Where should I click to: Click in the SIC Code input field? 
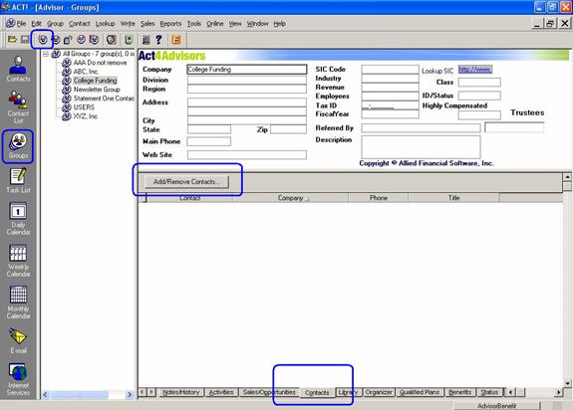[x=390, y=70]
